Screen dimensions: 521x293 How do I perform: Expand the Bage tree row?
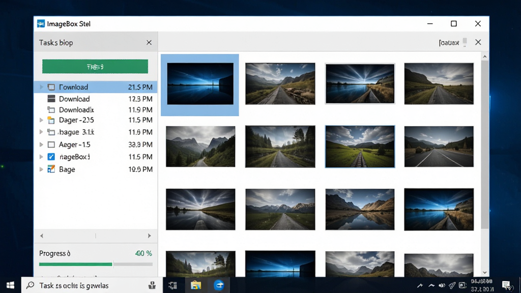[41, 169]
